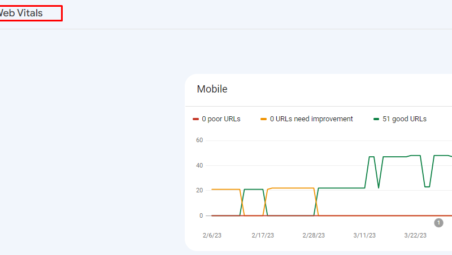Screen dimensions: 452x255
Task: Click the Web Vitals page title
Action: click(21, 13)
